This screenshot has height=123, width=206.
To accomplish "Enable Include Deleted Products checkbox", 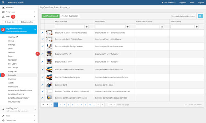I will 172,16.
